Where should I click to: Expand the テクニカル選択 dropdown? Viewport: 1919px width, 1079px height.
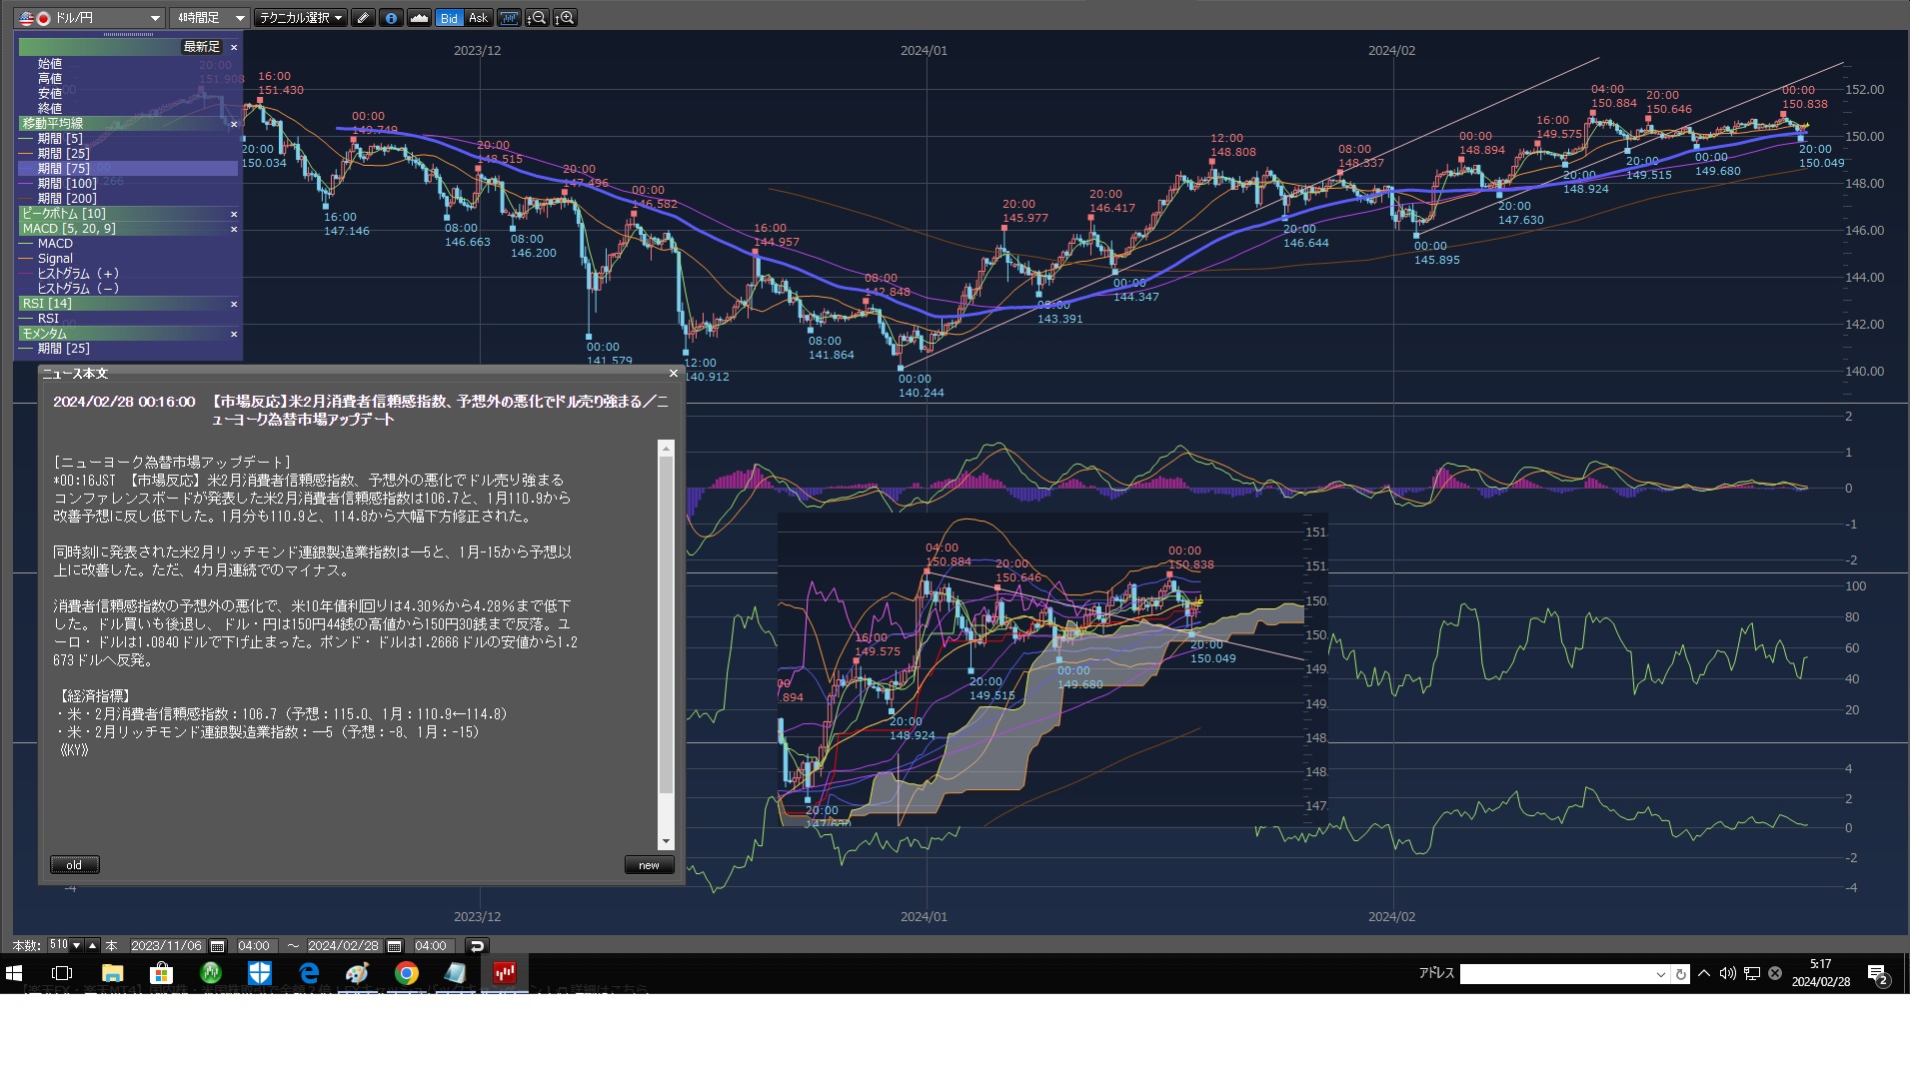(300, 18)
